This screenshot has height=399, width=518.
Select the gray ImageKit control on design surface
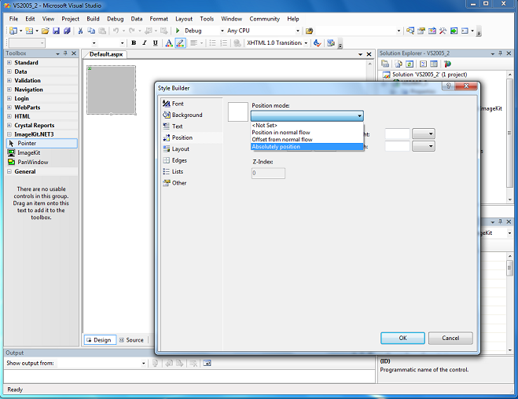point(112,90)
